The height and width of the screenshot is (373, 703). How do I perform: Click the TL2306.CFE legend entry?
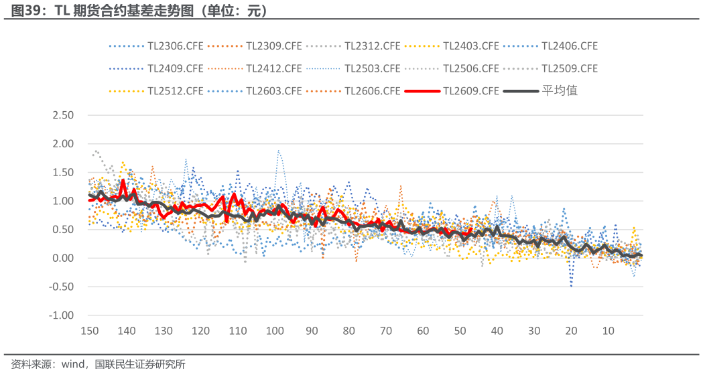click(x=155, y=46)
